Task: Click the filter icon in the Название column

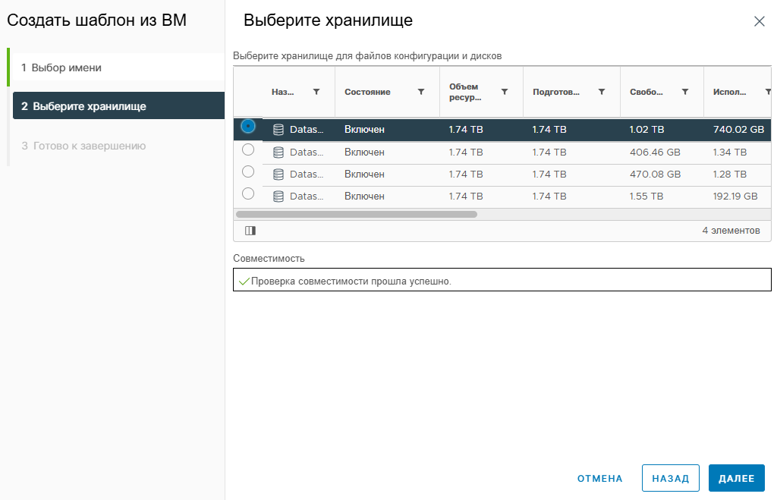Action: [316, 92]
